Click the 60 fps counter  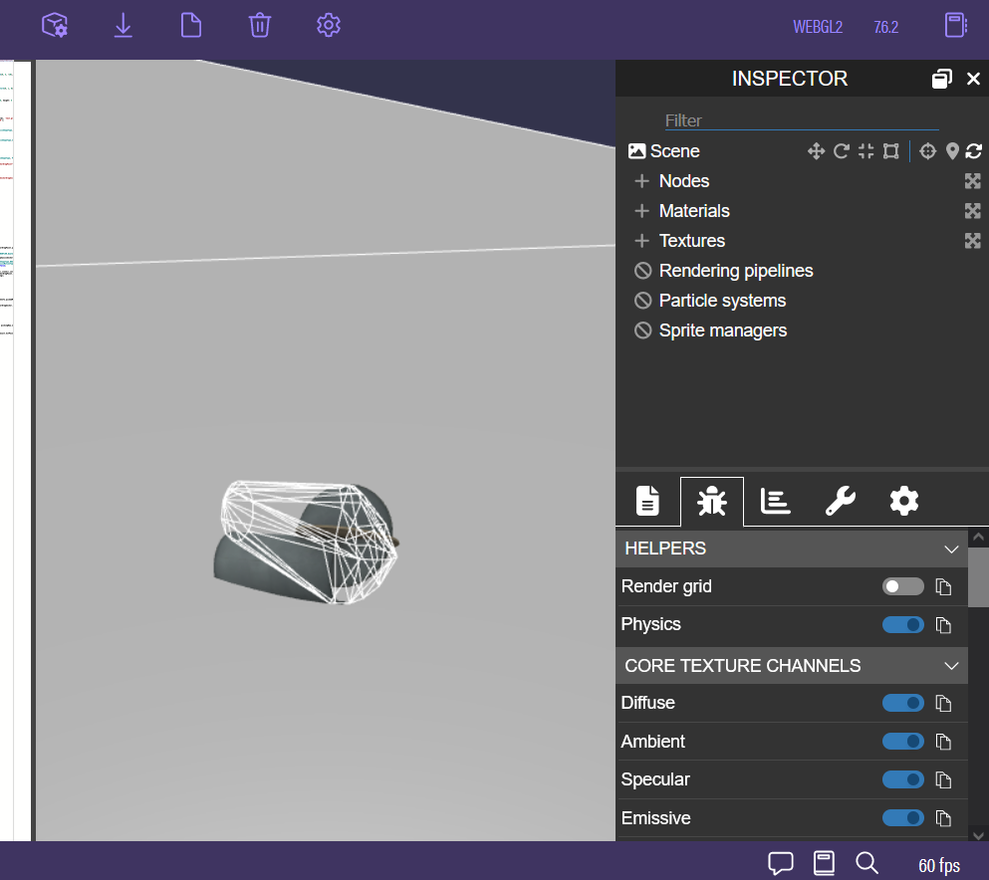tap(938, 865)
